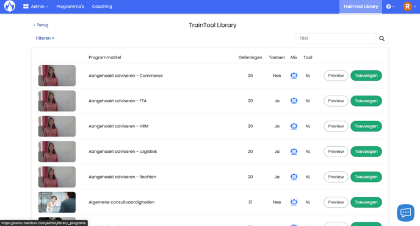Open the help question mark dropdown

390,7
